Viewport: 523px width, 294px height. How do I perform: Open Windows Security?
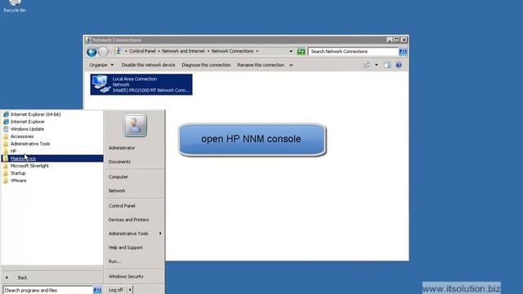pyautogui.click(x=126, y=276)
